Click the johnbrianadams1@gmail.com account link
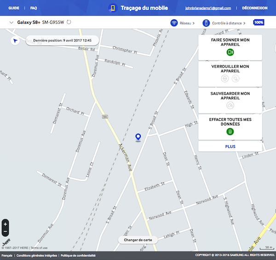 208,8
